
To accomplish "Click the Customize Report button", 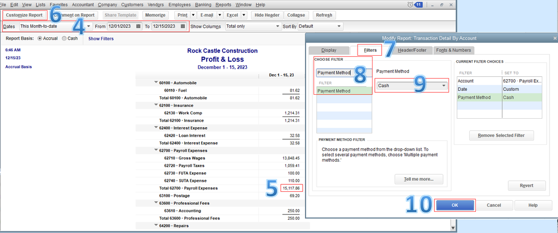I will (24, 15).
